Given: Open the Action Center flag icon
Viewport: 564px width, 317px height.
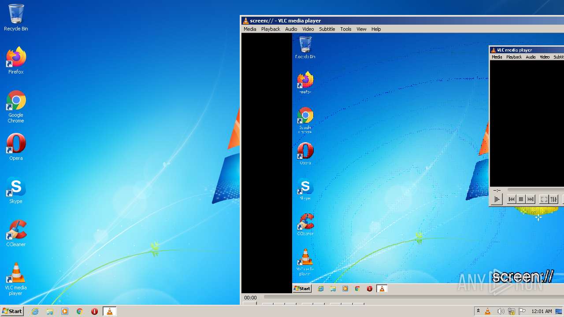Looking at the screenshot, I should pyautogui.click(x=522, y=311).
